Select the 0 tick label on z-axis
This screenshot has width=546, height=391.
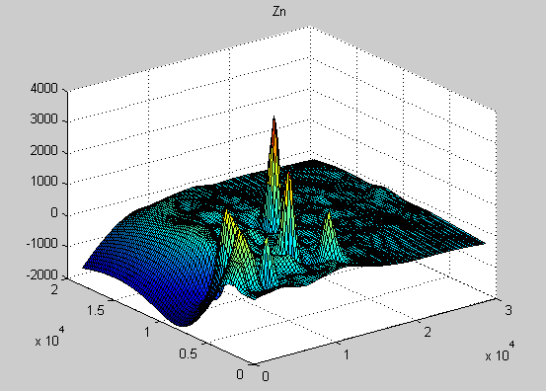click(x=54, y=212)
